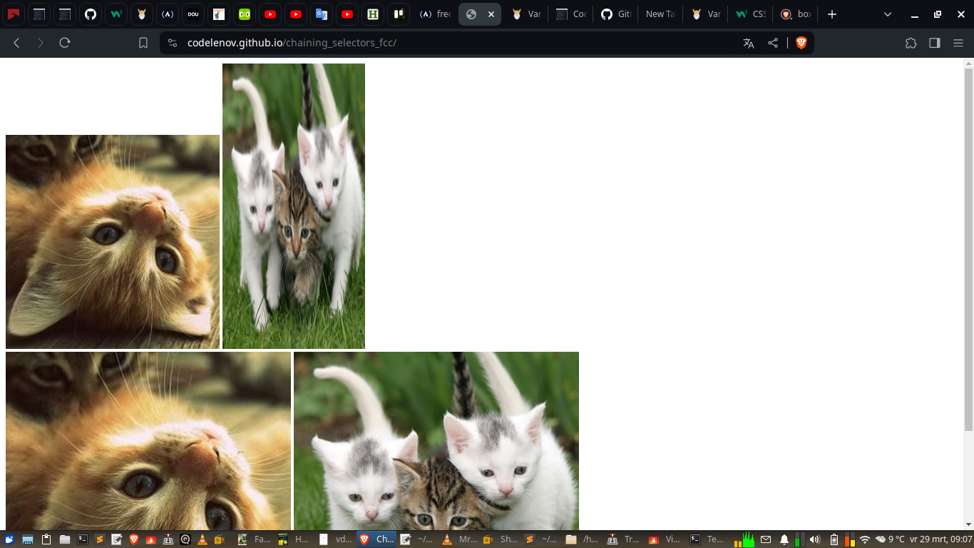Open the tab search chevron
The width and height of the screenshot is (974, 548).
[887, 14]
